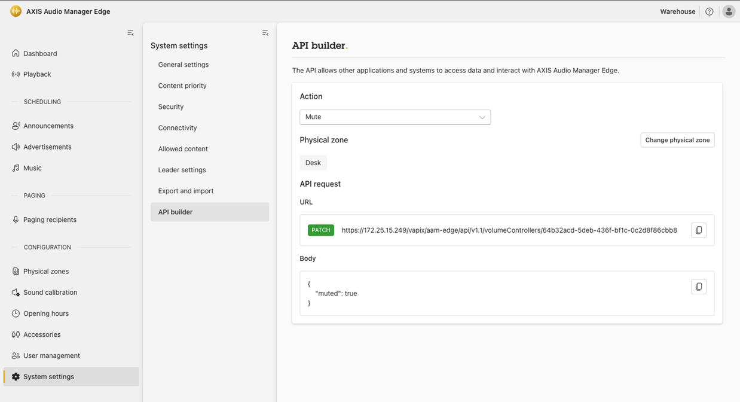
Task: Click the Warehouse site name
Action: tap(677, 11)
